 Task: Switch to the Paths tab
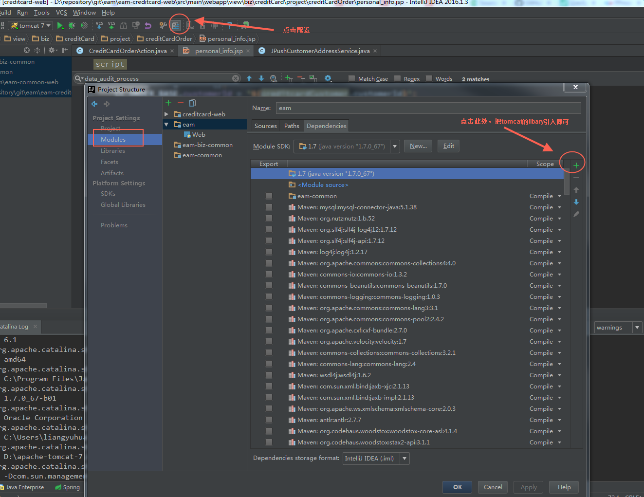point(292,126)
